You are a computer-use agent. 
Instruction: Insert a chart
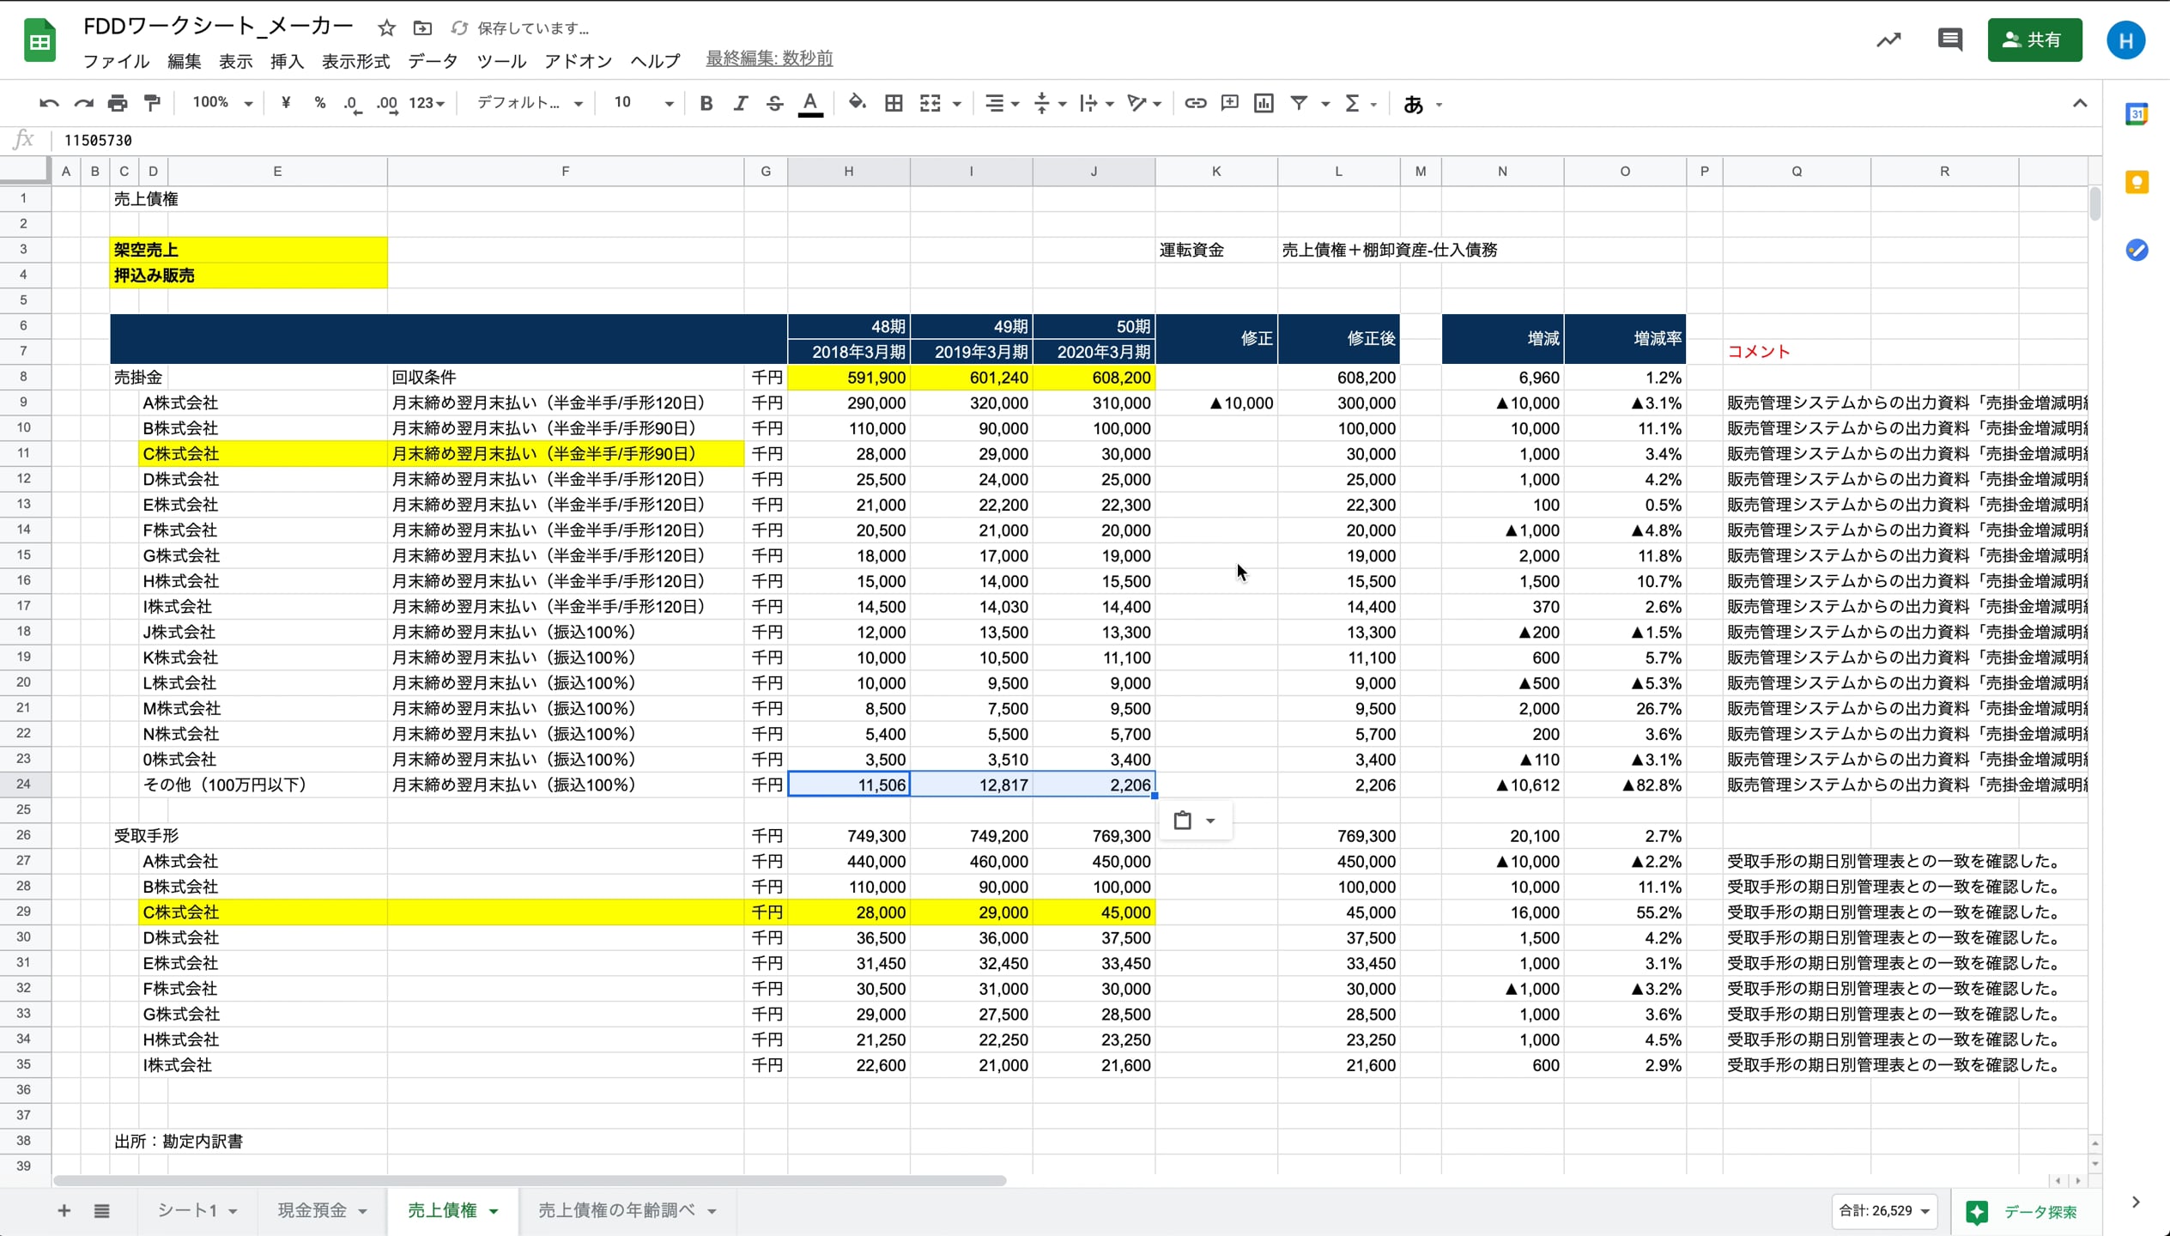coord(1263,102)
